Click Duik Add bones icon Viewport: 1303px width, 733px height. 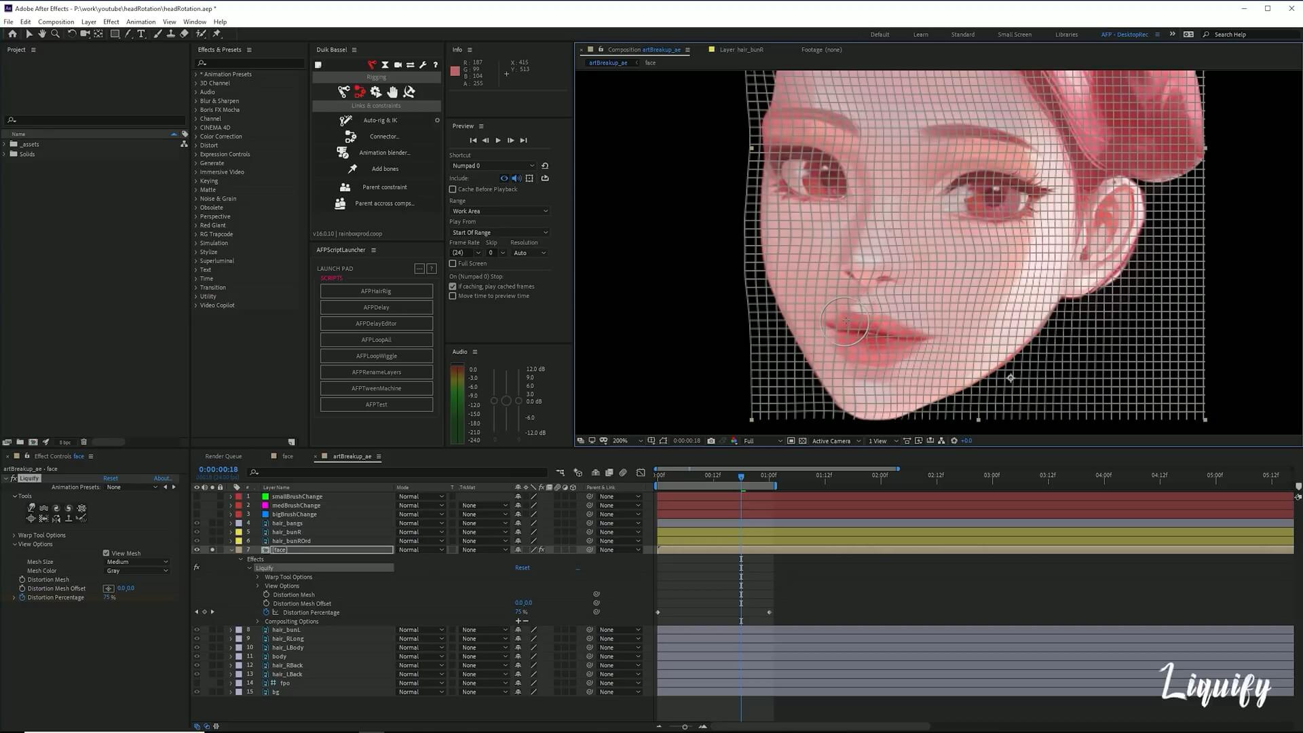[352, 169]
